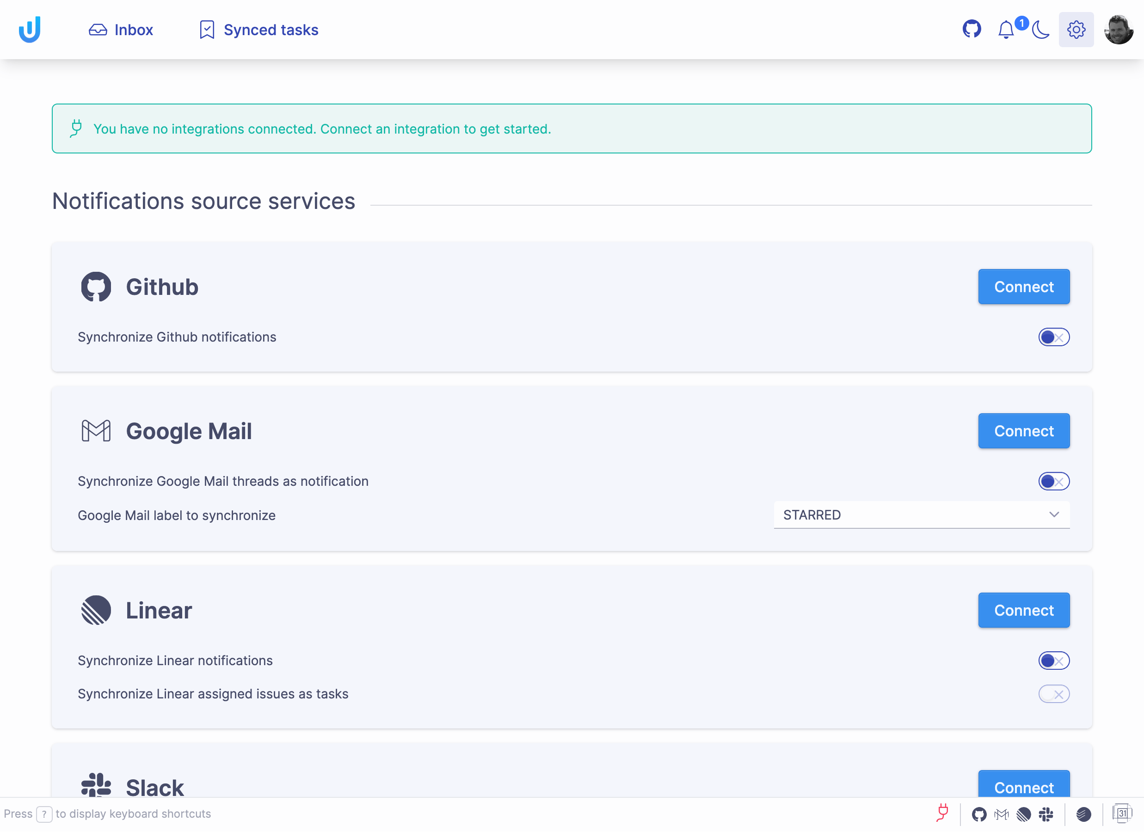Screen dimensions: 1144x832
Task: Click the red integrations plug icon in status bar
Action: [x=943, y=814]
